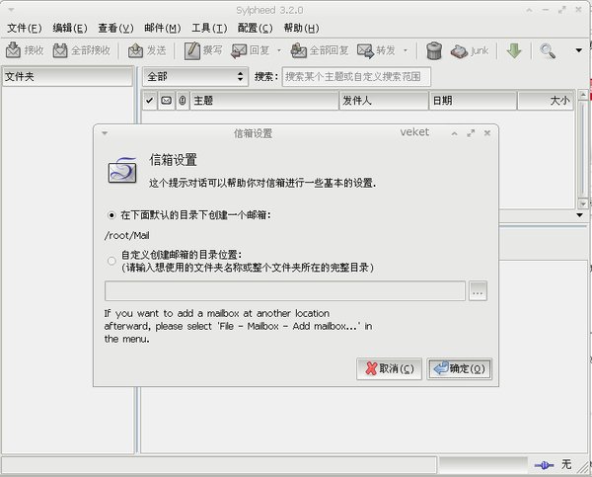Click the 搜索 search input field
Viewport: 592px width, 477px height.
tap(356, 77)
